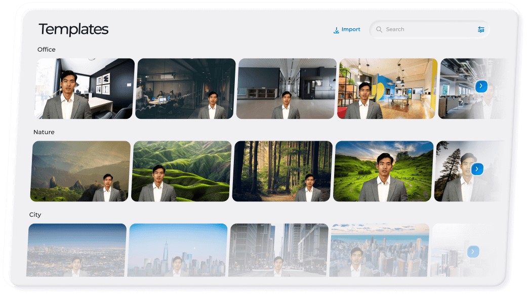Choose the green meadow cliffs Nature template
The image size is (527, 294).
click(383, 171)
